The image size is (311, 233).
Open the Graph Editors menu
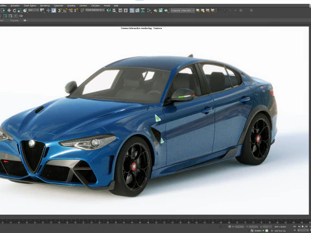30,6
